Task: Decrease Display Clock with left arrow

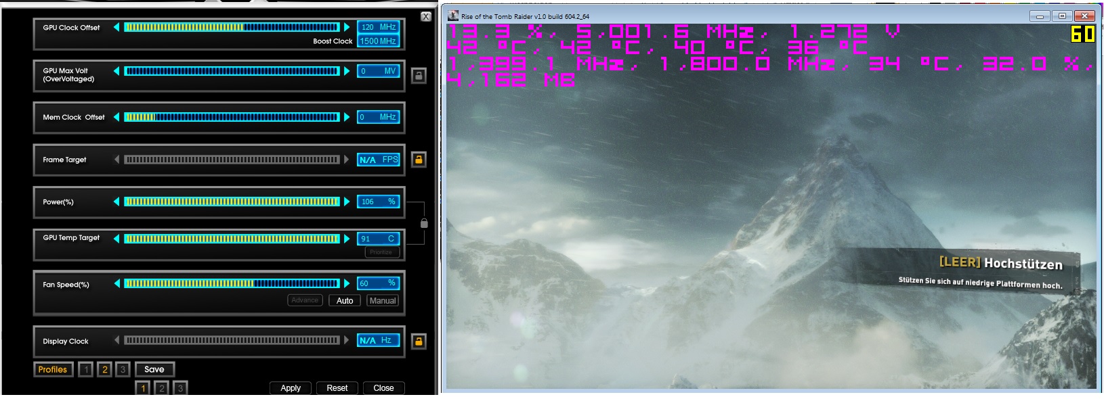Action: click(116, 340)
